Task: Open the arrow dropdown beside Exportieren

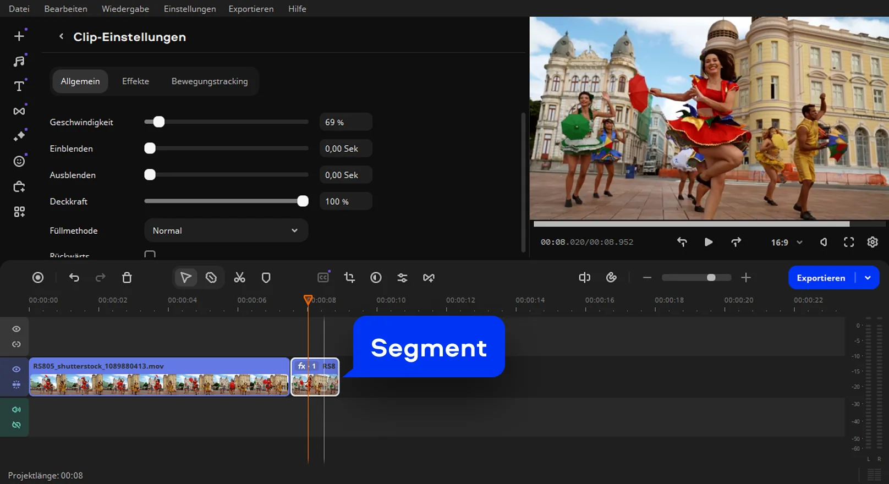Action: click(x=868, y=278)
